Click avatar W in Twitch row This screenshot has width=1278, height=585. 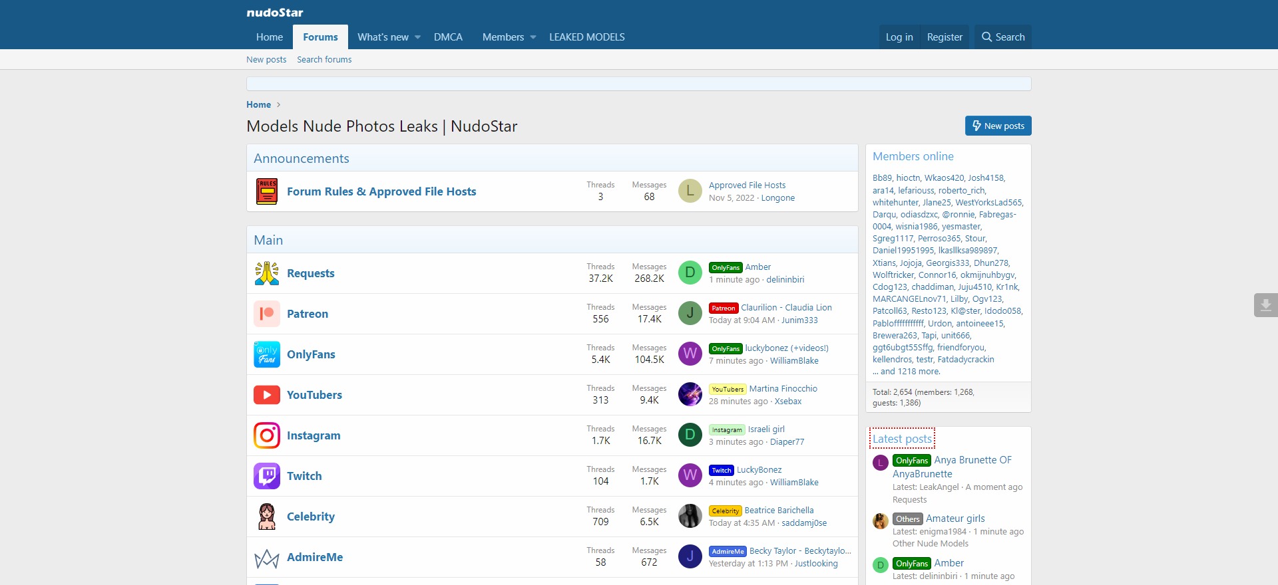click(x=690, y=475)
